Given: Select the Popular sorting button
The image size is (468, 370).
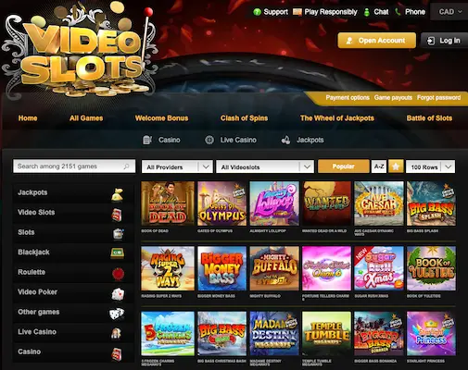Looking at the screenshot, I should coord(344,166).
